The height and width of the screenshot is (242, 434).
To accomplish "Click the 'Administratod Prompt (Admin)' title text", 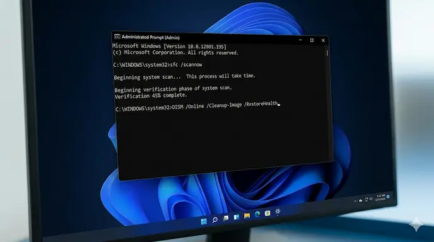I will click(151, 37).
